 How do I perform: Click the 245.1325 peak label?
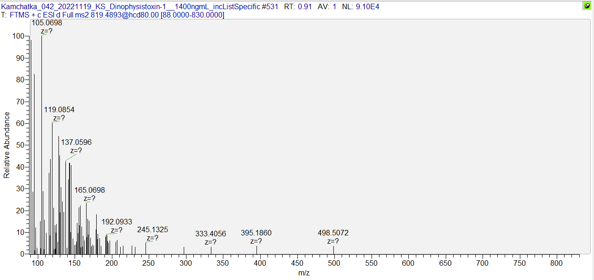point(152,229)
